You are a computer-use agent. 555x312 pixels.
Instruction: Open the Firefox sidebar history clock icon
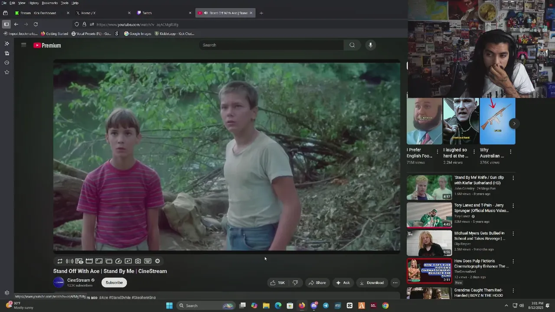[x=7, y=63]
